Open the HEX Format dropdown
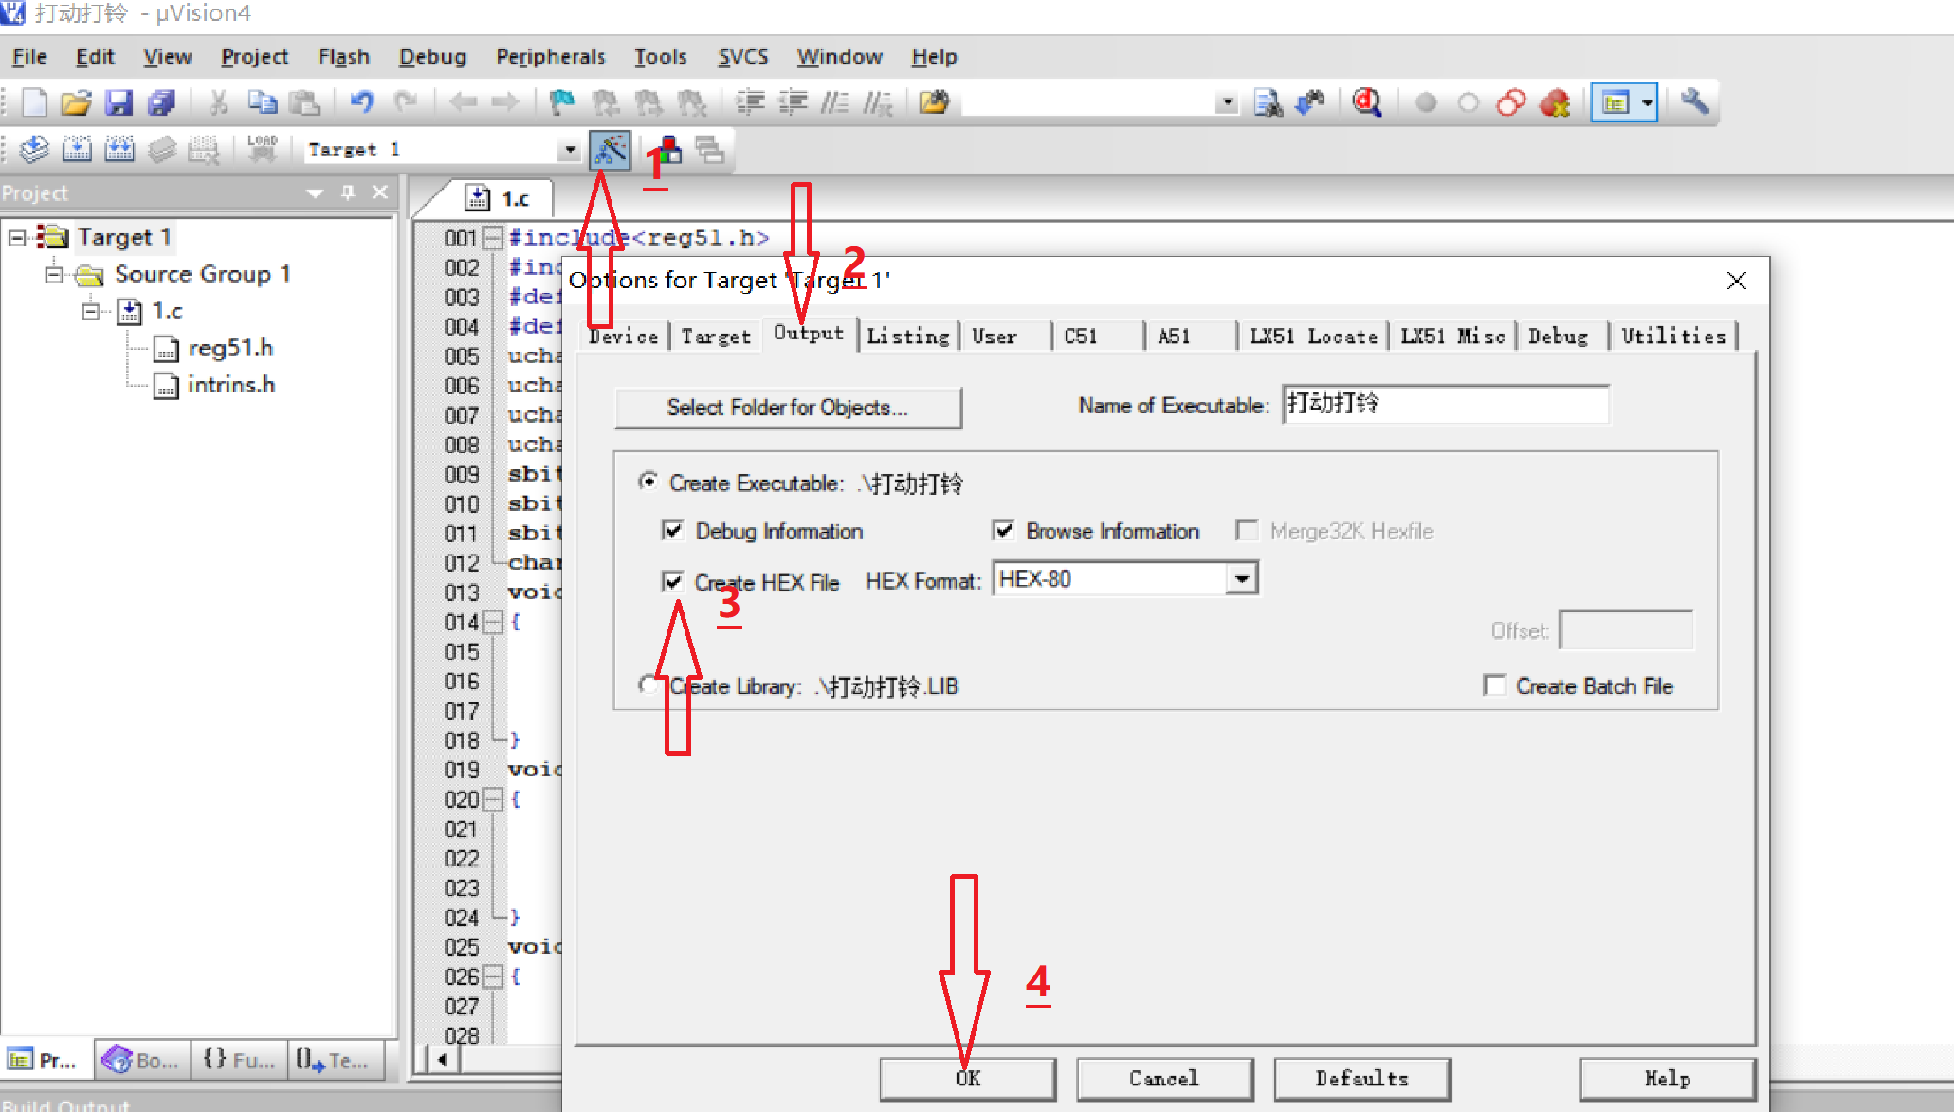The height and width of the screenshot is (1112, 1954). click(x=1241, y=578)
